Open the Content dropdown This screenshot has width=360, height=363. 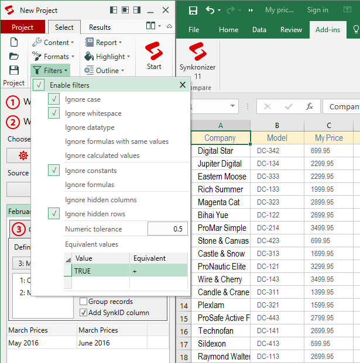(x=53, y=43)
